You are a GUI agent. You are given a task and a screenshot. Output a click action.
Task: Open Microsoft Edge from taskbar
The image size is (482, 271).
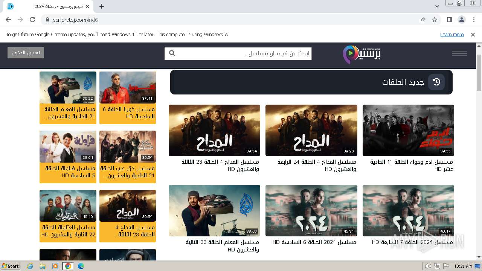coord(81,266)
